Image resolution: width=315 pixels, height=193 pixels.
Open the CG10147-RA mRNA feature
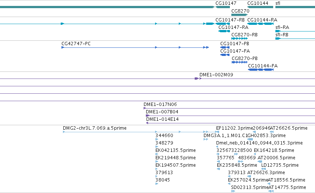click(x=224, y=31)
